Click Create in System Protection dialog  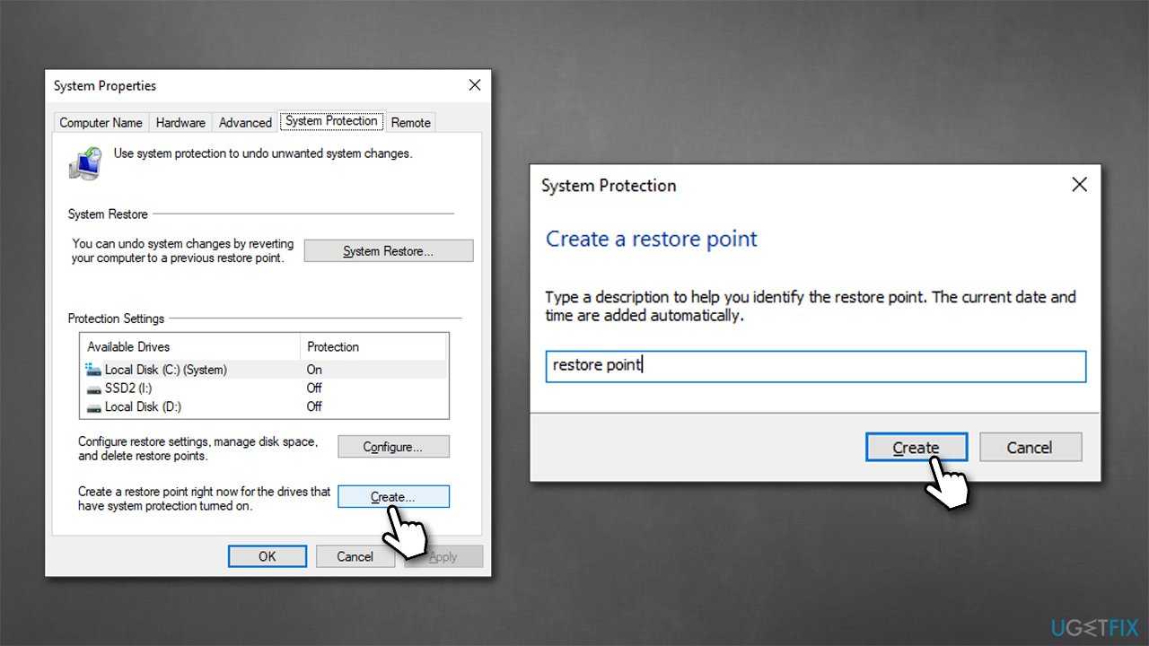[x=917, y=447]
